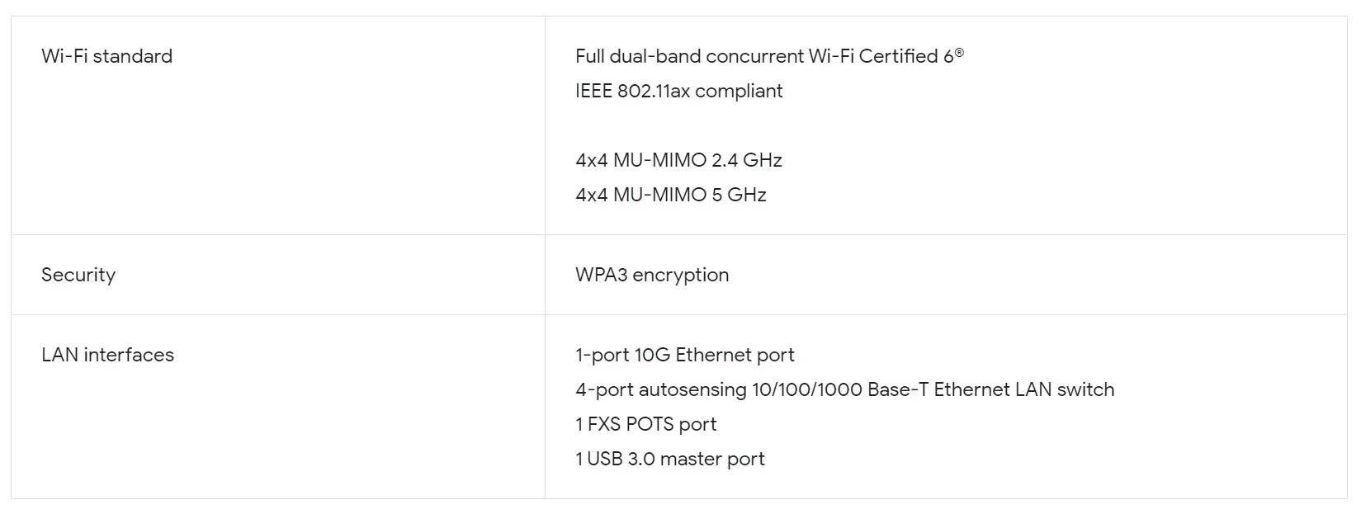The image size is (1361, 514).
Task: Click the IEEE 802.11ax compliant text
Action: (678, 91)
